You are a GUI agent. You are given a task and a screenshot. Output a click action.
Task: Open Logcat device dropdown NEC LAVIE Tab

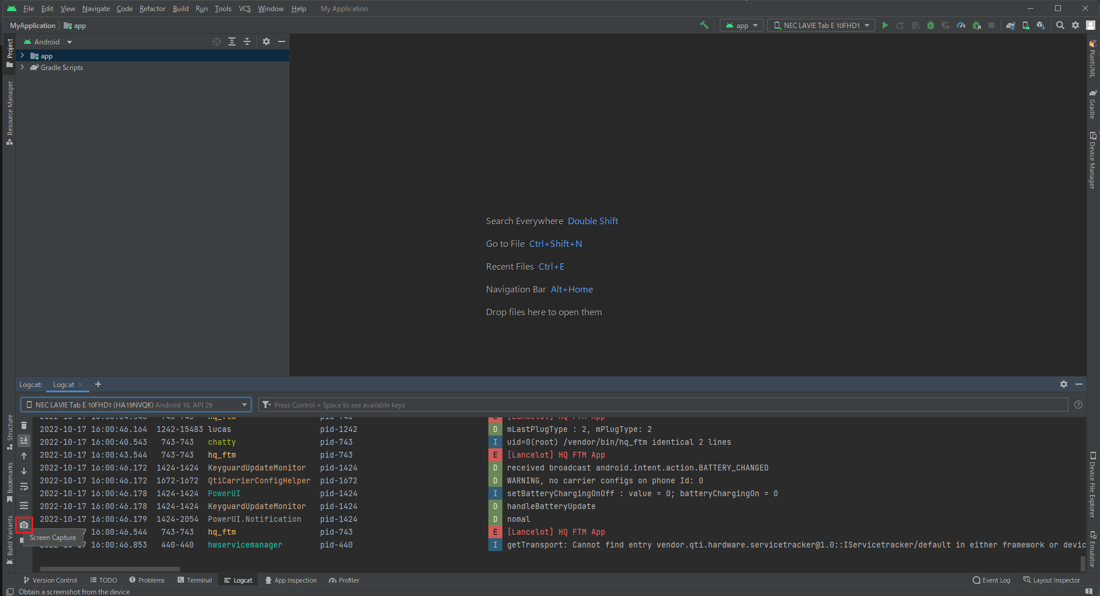click(x=136, y=405)
